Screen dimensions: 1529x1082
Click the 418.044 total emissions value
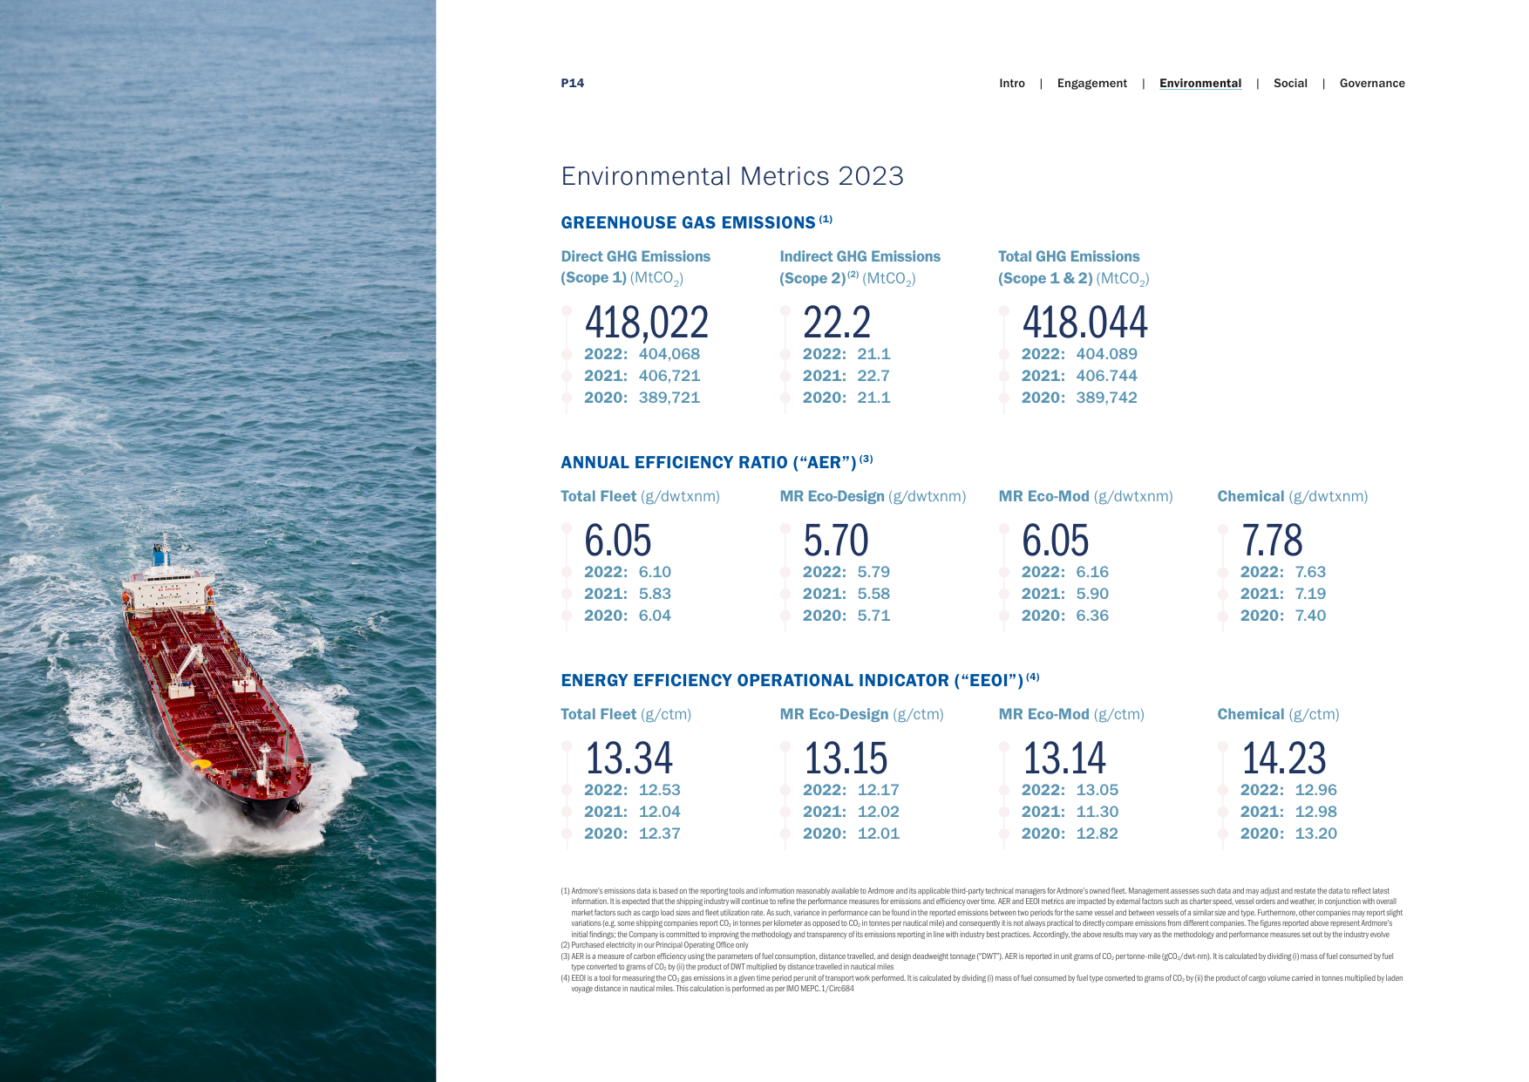click(1084, 323)
